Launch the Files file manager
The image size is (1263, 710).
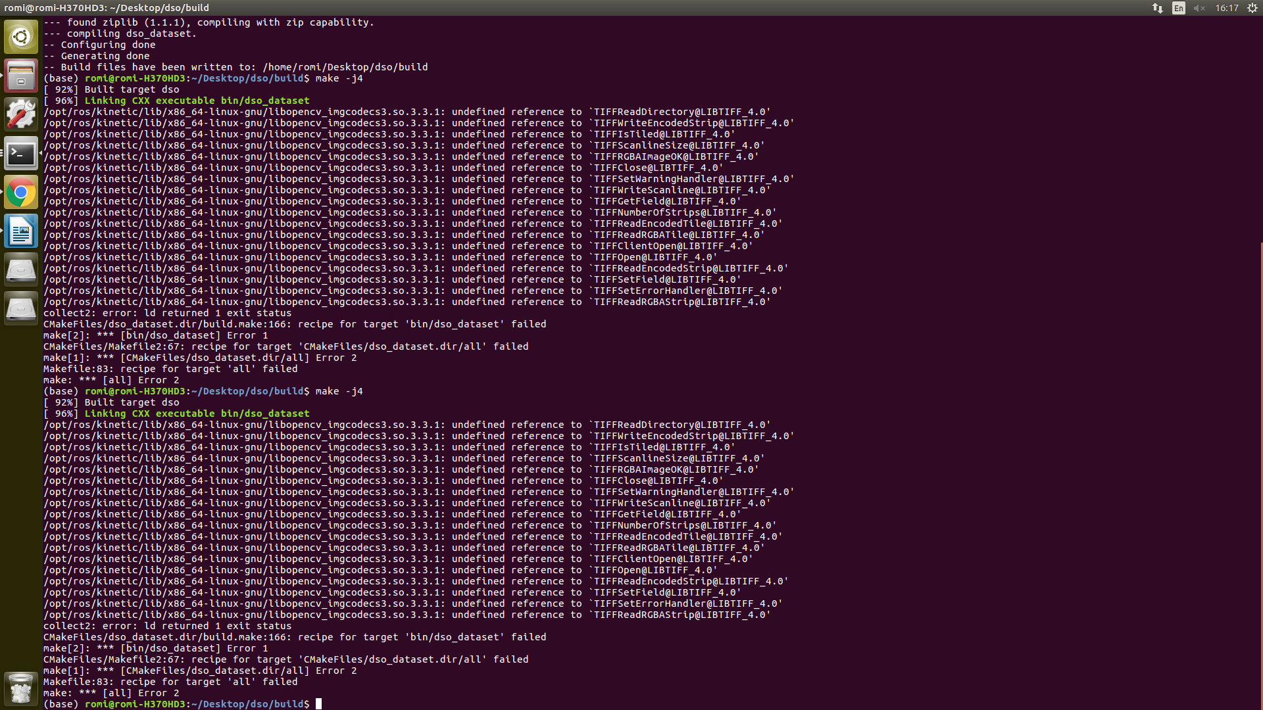[x=21, y=76]
